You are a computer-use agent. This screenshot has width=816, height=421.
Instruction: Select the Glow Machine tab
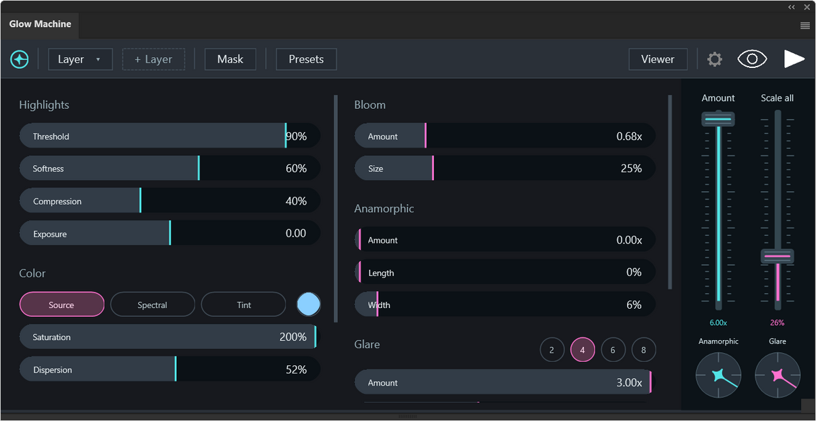40,24
